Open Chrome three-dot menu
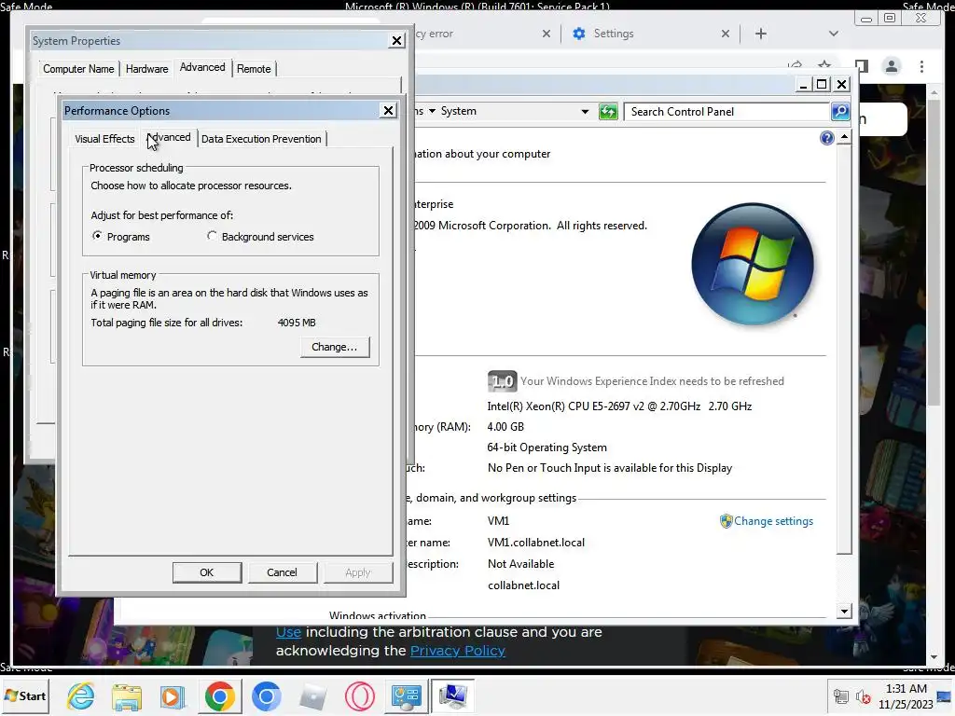 click(921, 66)
